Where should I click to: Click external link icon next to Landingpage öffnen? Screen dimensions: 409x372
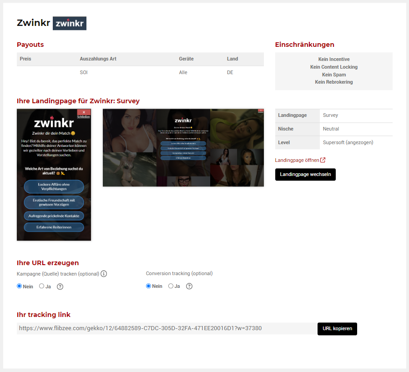[323, 160]
